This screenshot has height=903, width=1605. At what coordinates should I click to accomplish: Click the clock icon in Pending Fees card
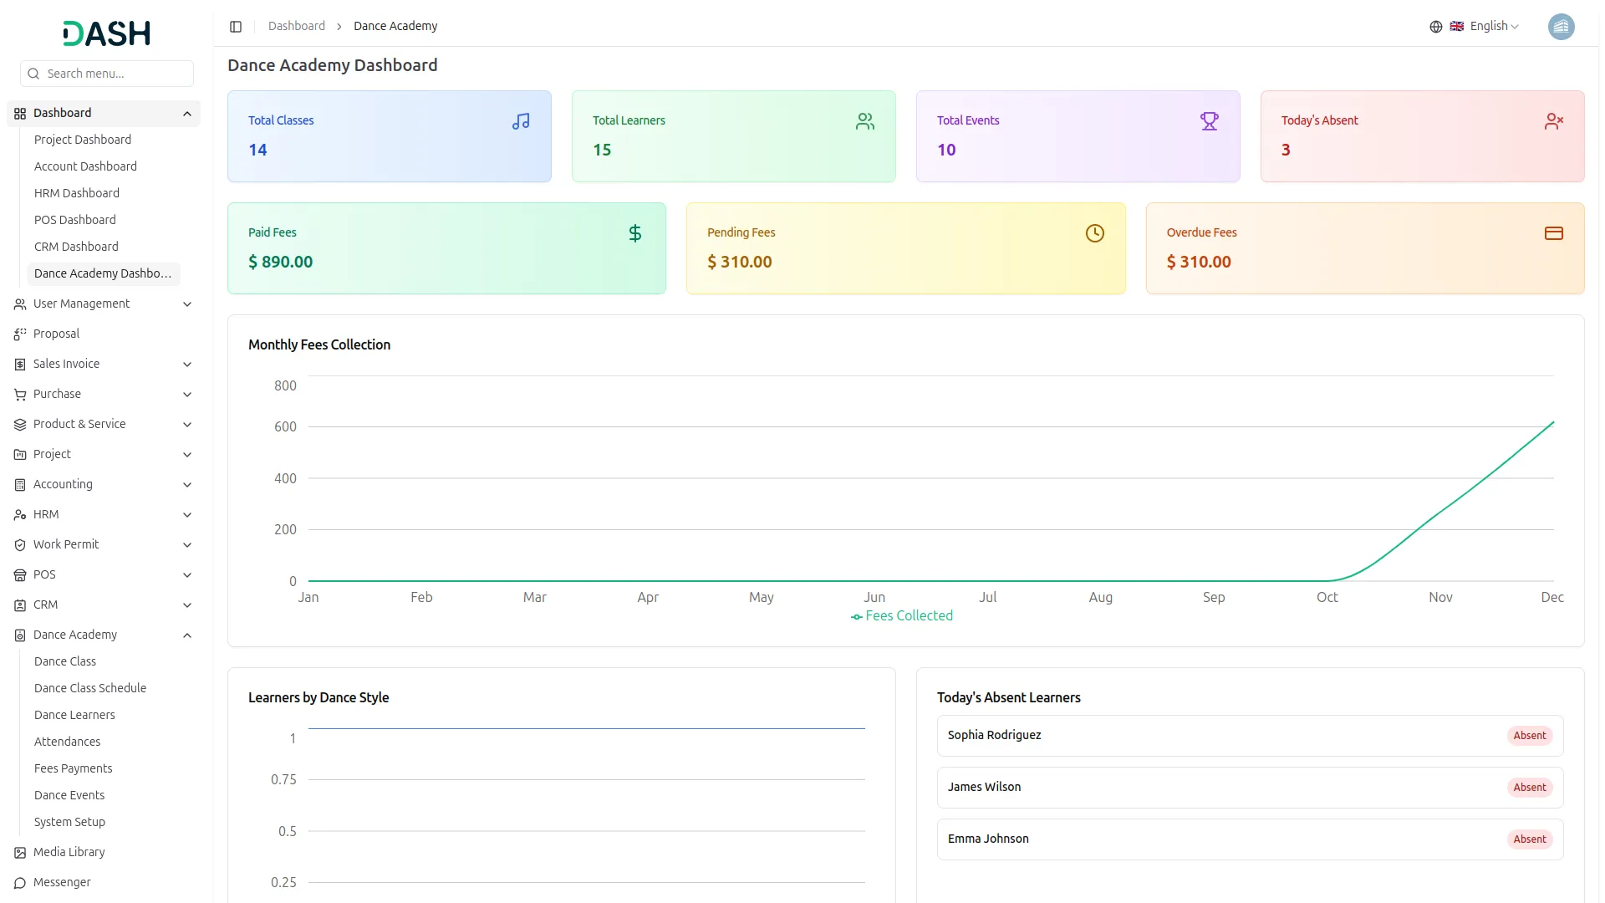pos(1094,233)
